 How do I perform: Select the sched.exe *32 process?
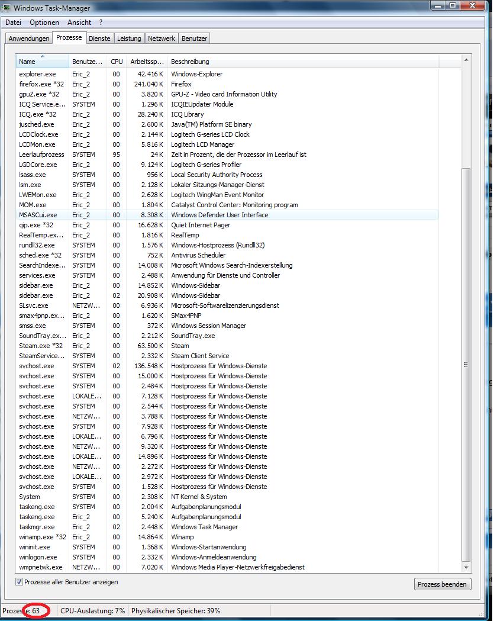click(227, 255)
